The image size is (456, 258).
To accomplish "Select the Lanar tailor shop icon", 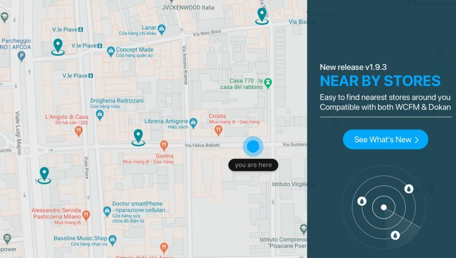I will (161, 28).
